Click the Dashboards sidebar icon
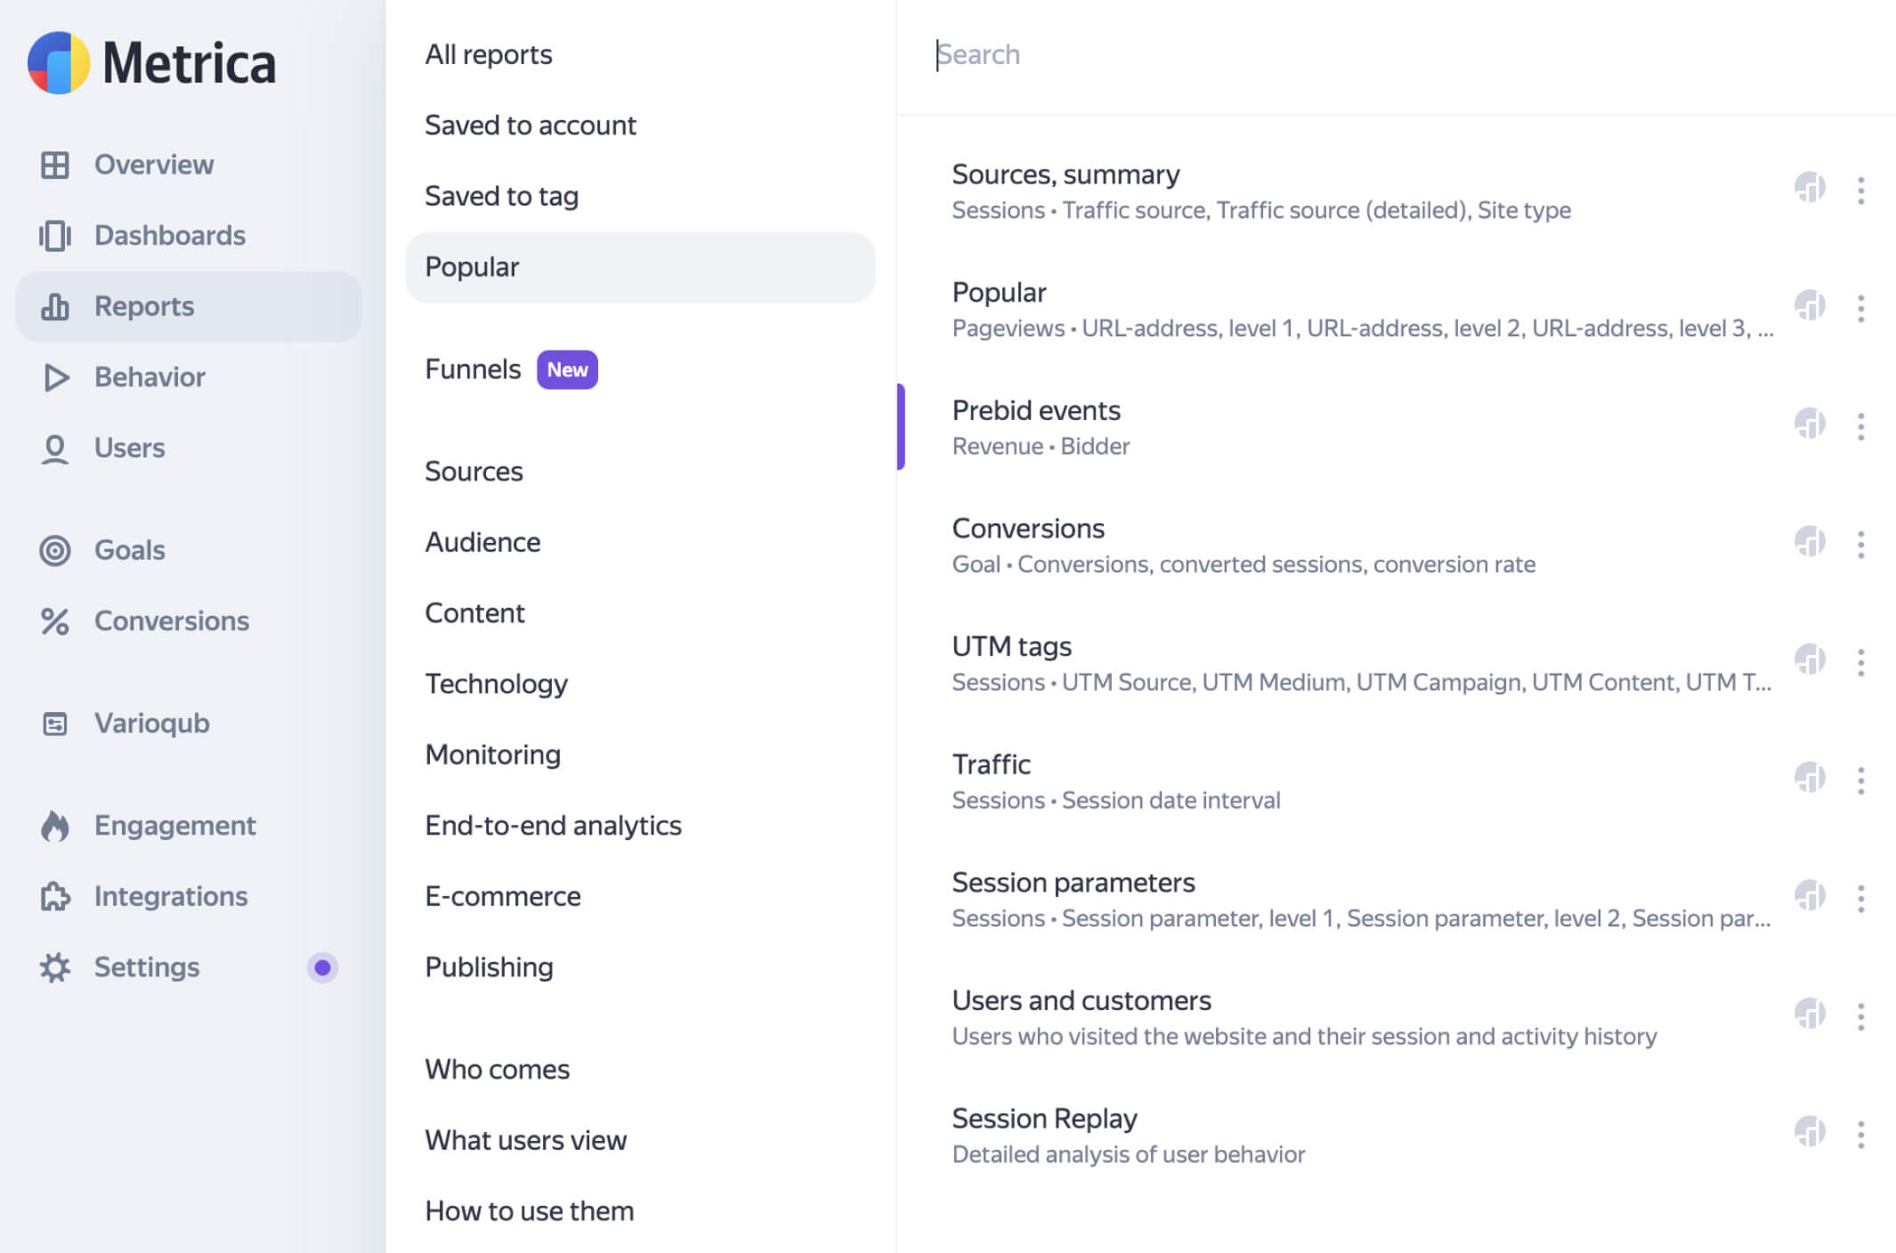Image resolution: width=1896 pixels, height=1253 pixels. (54, 236)
